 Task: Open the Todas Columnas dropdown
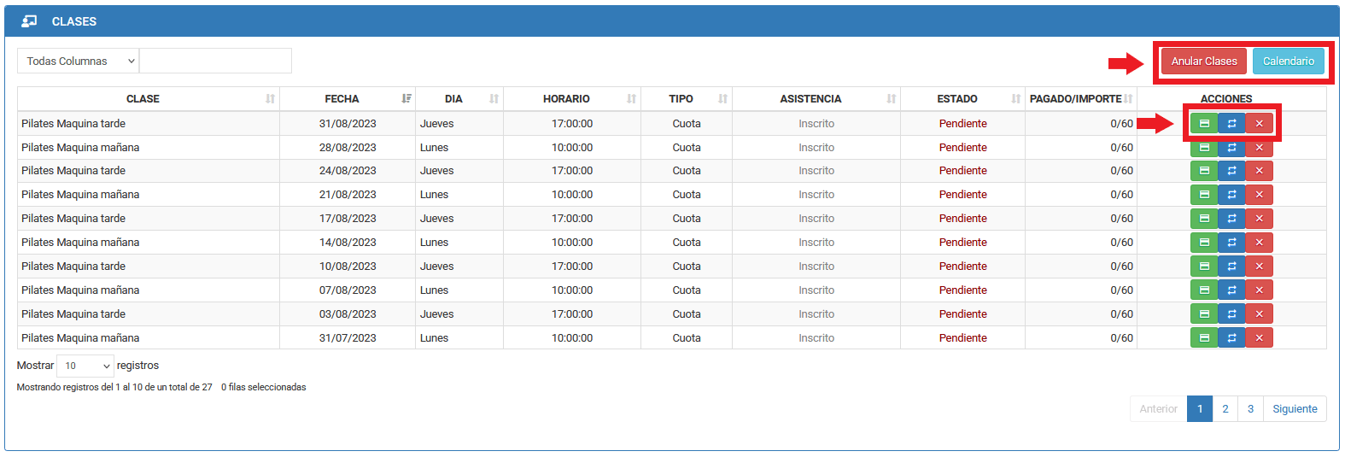coord(79,61)
